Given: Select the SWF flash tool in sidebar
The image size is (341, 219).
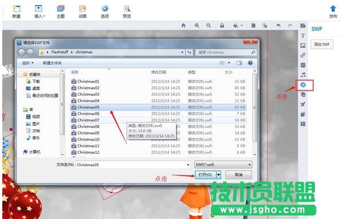Looking at the screenshot, I should coord(303,85).
